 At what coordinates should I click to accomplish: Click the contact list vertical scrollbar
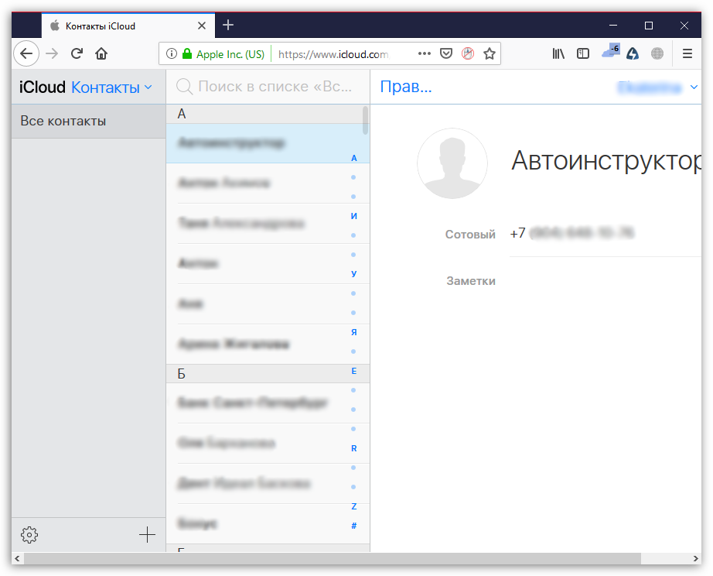[365, 120]
